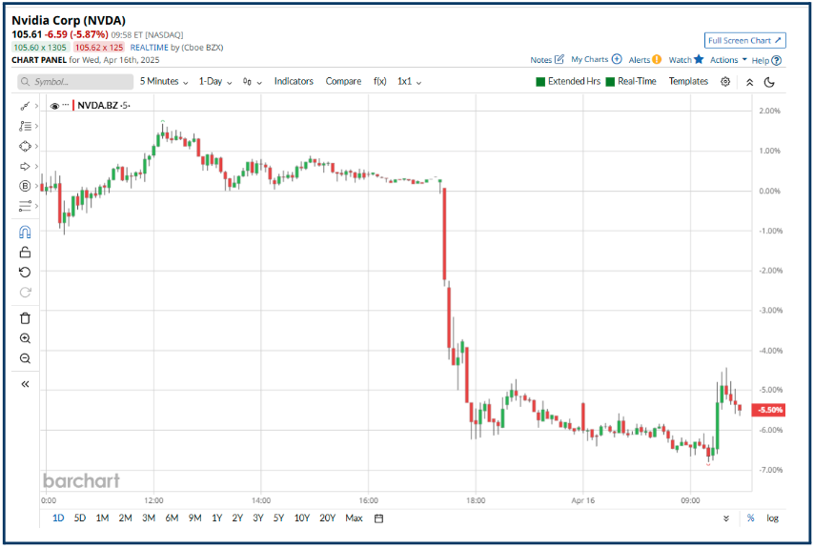Zoom in using the magnifier icon
The height and width of the screenshot is (549, 814).
(25, 337)
